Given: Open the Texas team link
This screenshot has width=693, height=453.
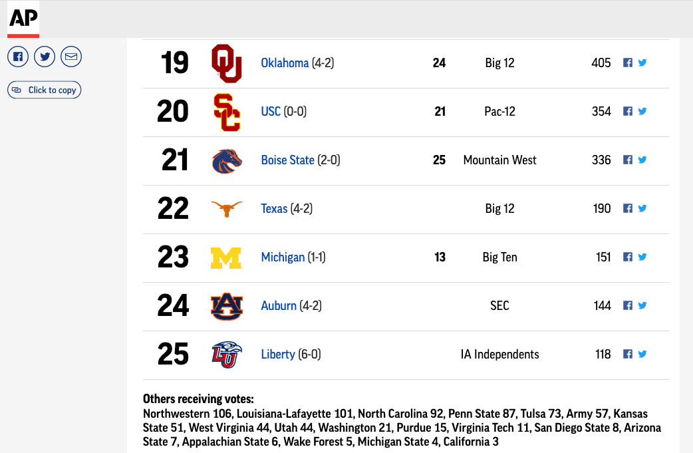Looking at the screenshot, I should (x=274, y=208).
